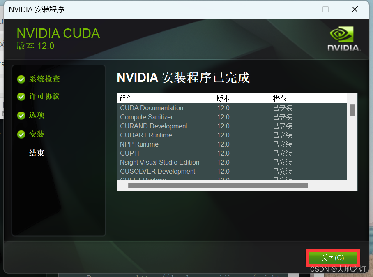The height and width of the screenshot is (277, 373).
Task: Select the CUSOLVER Development row
Action: coord(232,171)
